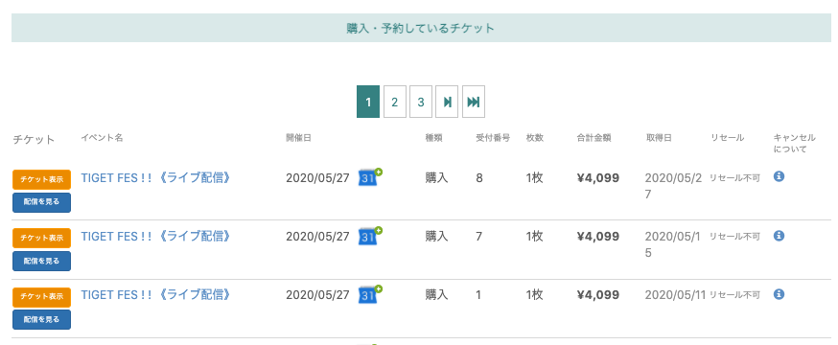Show ticket for reception number 1
The height and width of the screenshot is (345, 838).
(41, 296)
